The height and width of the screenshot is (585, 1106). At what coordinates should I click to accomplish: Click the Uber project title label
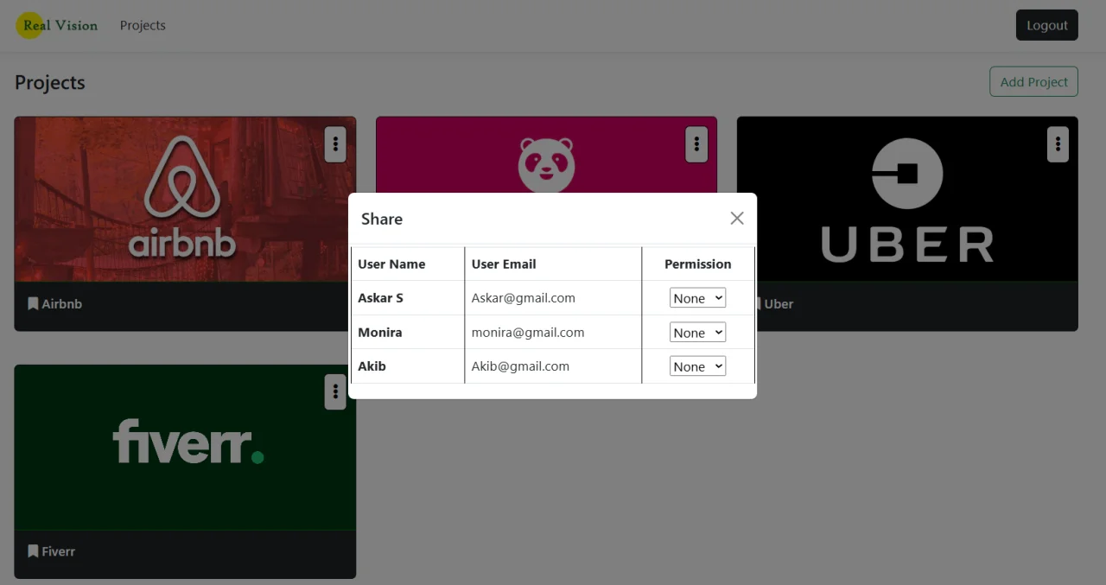tap(779, 303)
